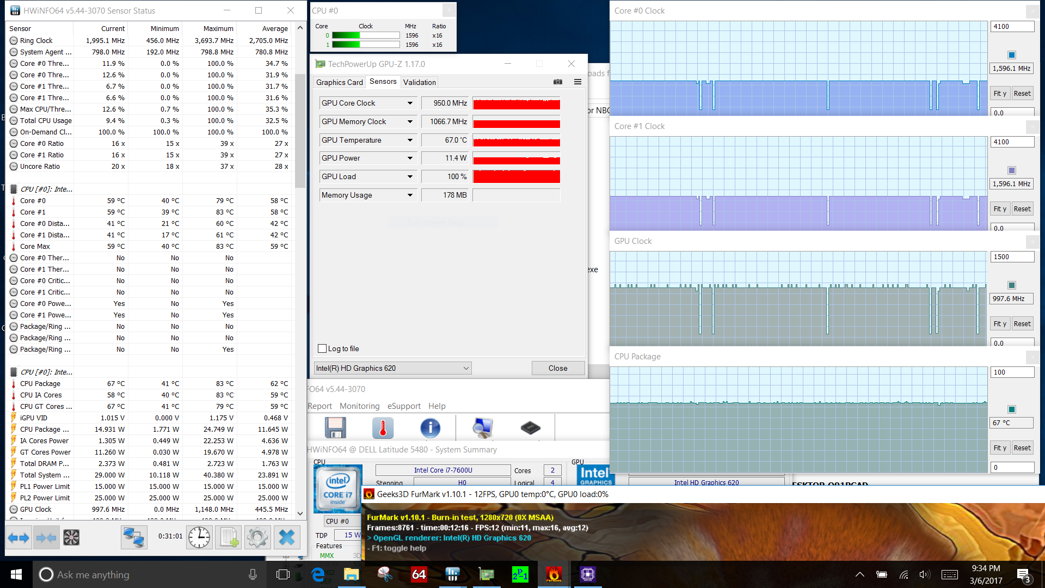
Task: Open Intel XTU blue taskbar icon
Action: [452, 574]
